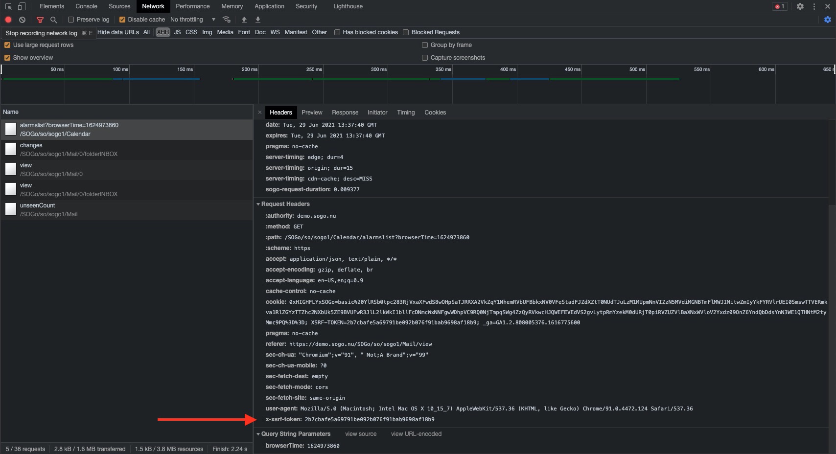
Task: Collapse the Request Headers section
Action: click(x=258, y=204)
